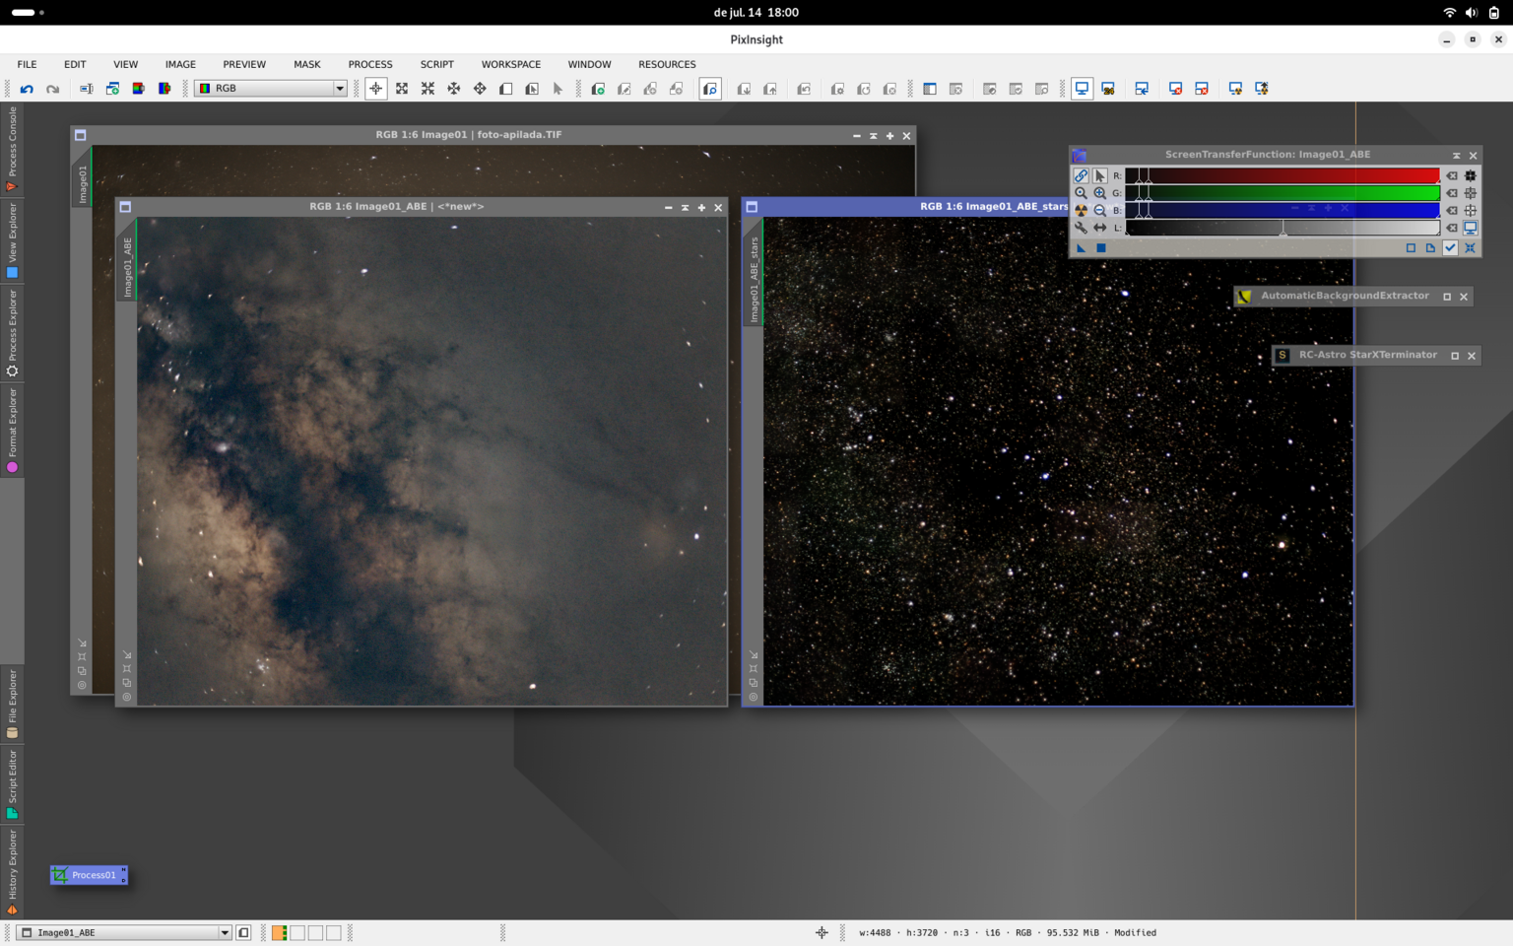Click the zoom 1:1 magnifier in ScreenTransferFunction
Image resolution: width=1513 pixels, height=946 pixels.
point(1081,193)
